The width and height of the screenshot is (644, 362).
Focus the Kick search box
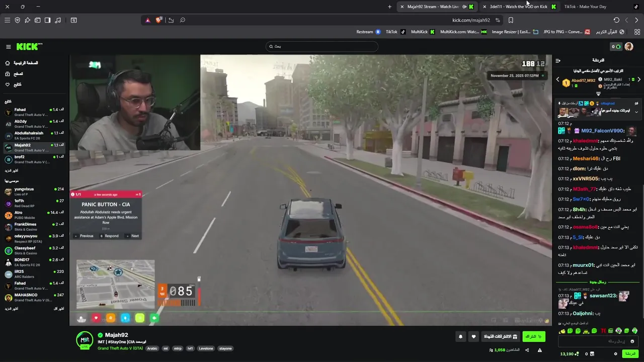click(x=321, y=46)
